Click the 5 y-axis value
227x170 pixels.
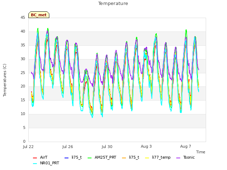[x=24, y=127]
